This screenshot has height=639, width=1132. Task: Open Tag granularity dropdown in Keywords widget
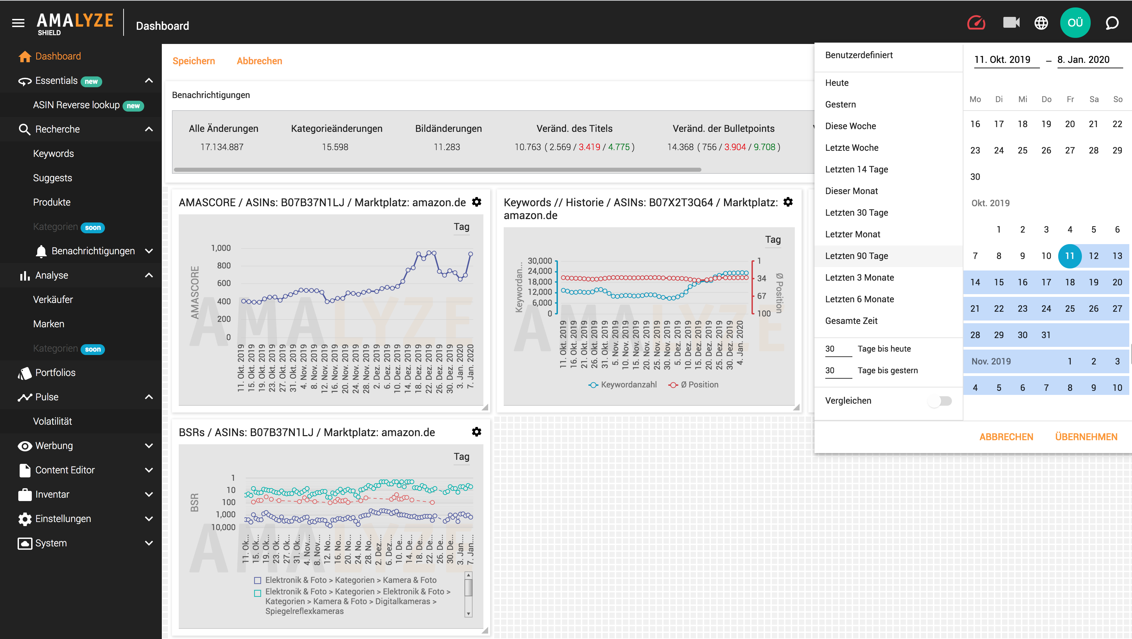pyautogui.click(x=772, y=240)
